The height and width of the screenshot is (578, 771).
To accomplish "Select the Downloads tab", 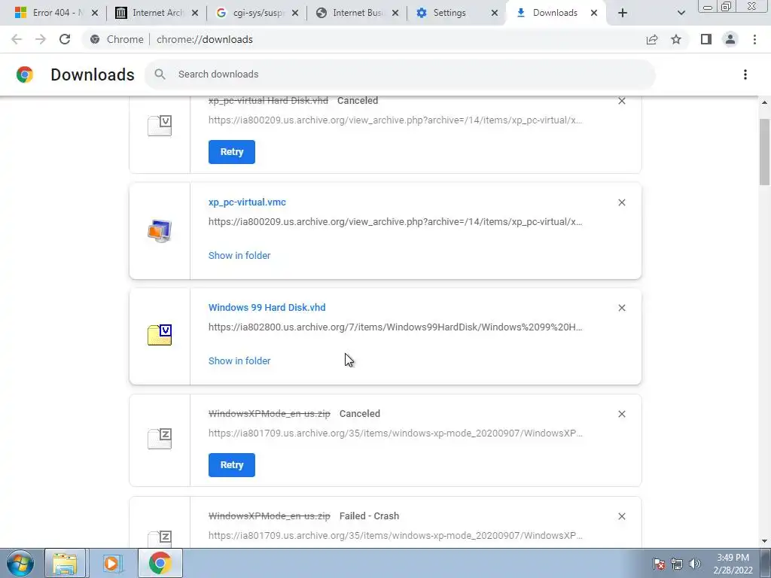I will tap(556, 13).
